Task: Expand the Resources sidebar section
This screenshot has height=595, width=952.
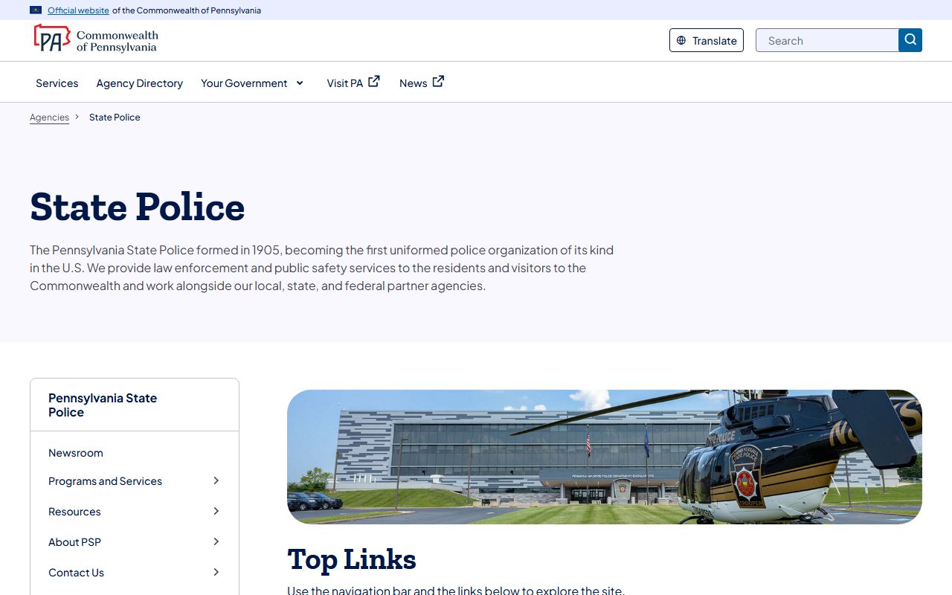Action: [x=216, y=512]
